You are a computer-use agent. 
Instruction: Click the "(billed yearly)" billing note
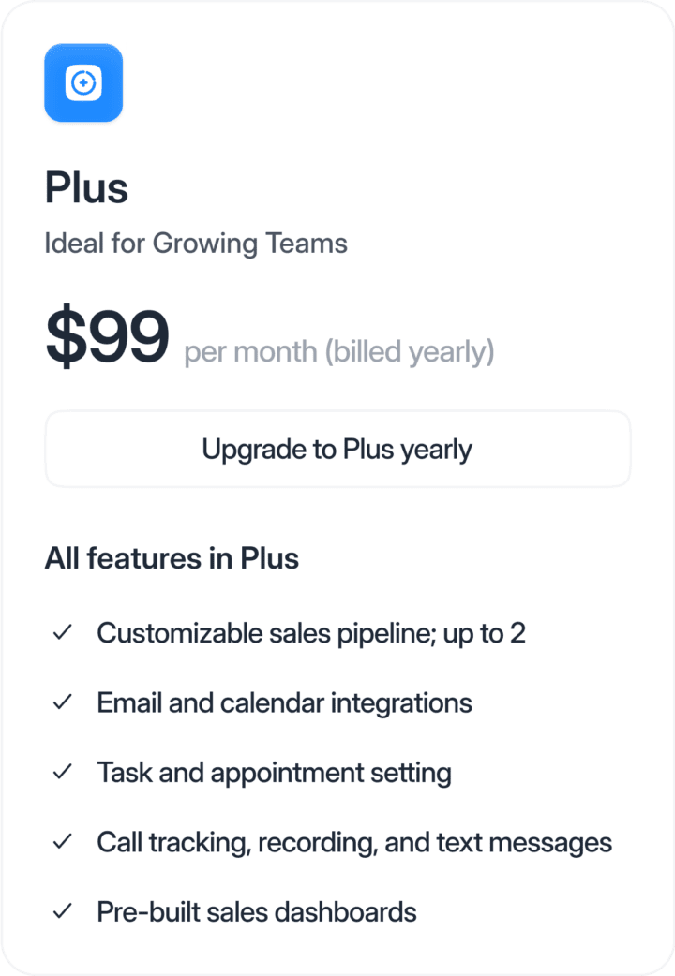(x=409, y=352)
